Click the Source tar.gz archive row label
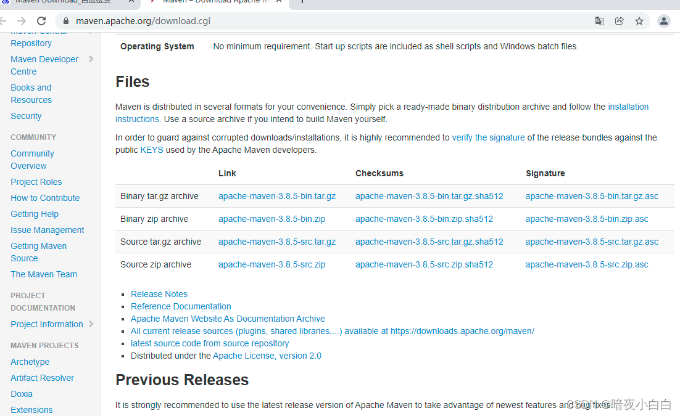This screenshot has height=416, width=680. tap(160, 242)
